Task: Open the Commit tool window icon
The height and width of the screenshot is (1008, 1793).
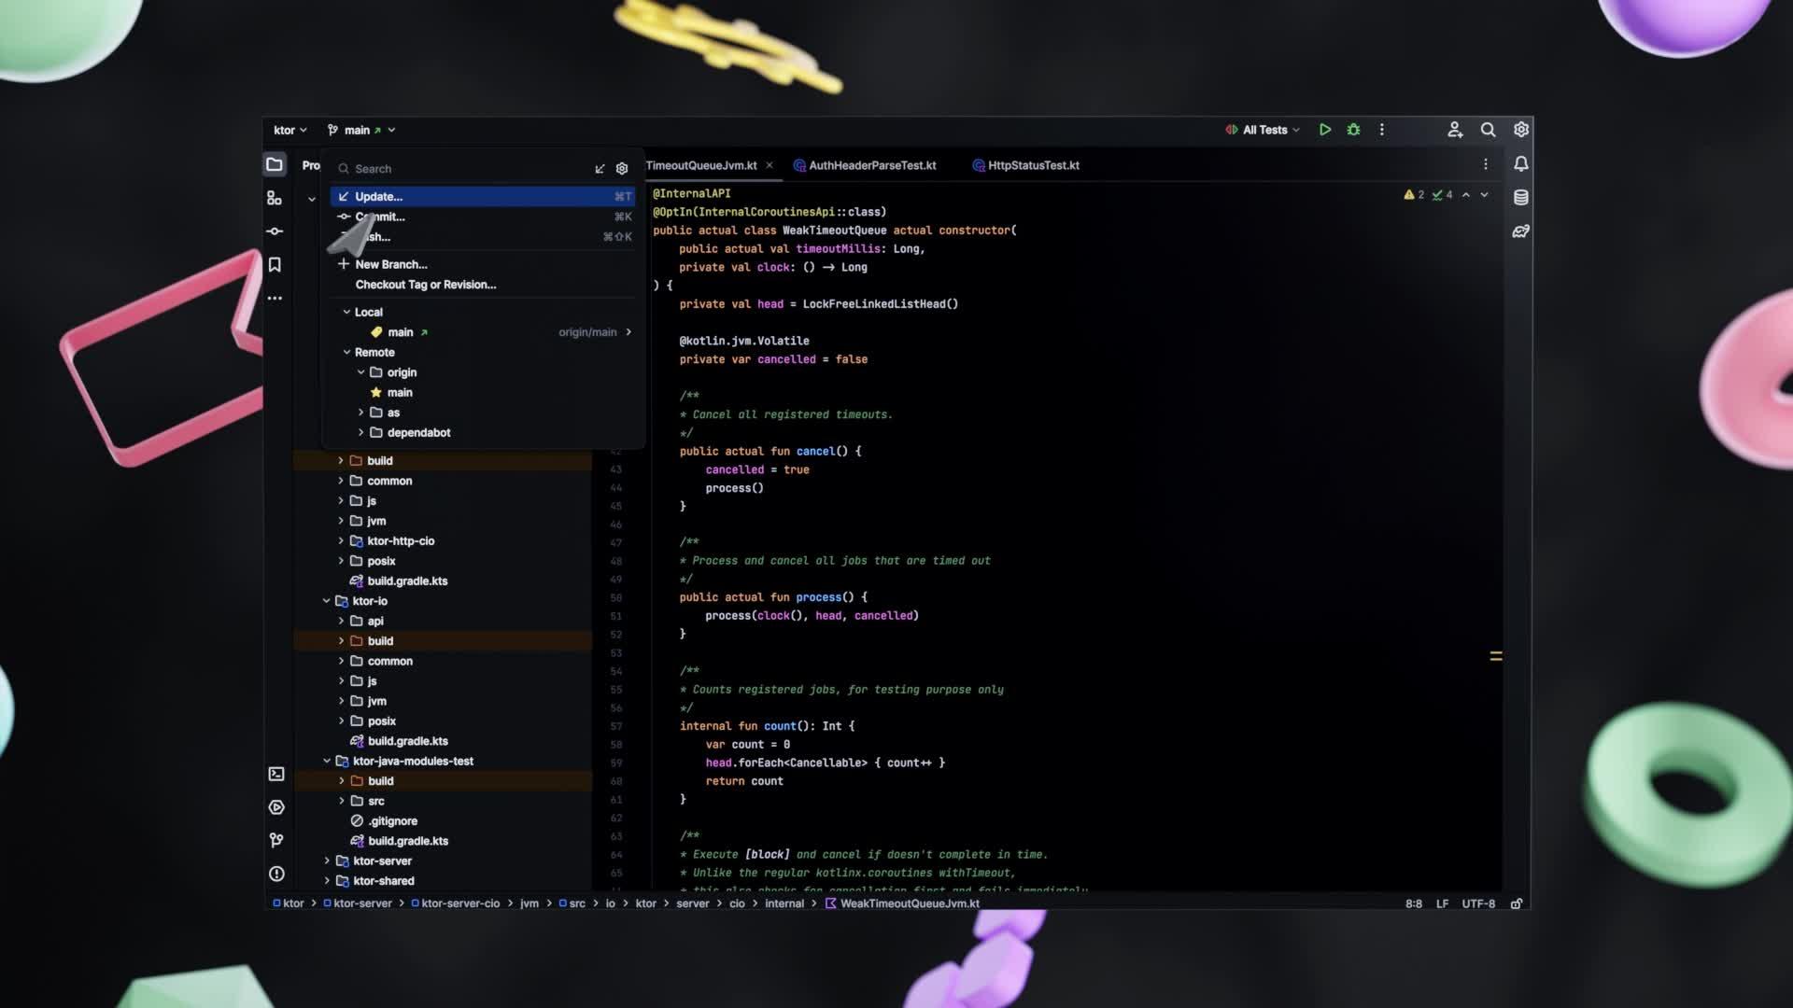Action: [x=275, y=231]
